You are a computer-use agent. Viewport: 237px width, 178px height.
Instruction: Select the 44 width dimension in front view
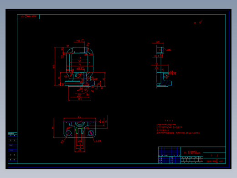(x=80, y=58)
